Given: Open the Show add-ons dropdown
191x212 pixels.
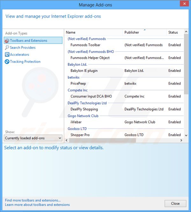Looking at the screenshot, I should click(x=33, y=138).
